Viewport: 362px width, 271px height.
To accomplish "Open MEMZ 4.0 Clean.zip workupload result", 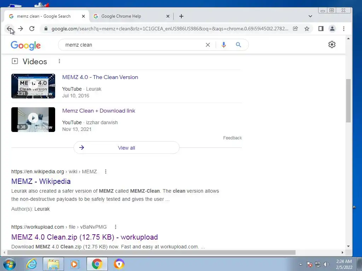I will tap(84, 237).
